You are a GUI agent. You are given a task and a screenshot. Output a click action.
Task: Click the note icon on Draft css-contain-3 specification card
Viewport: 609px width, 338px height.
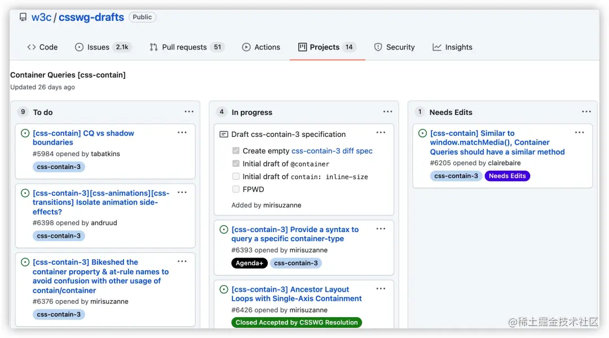pyautogui.click(x=224, y=135)
